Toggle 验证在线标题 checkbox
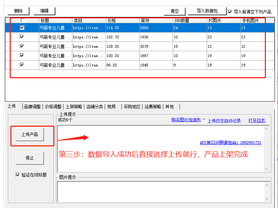 [x=18, y=175]
